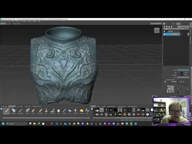Toggle visibility of the highlighted blue layer
This screenshot has width=192, height=144.
164,34
